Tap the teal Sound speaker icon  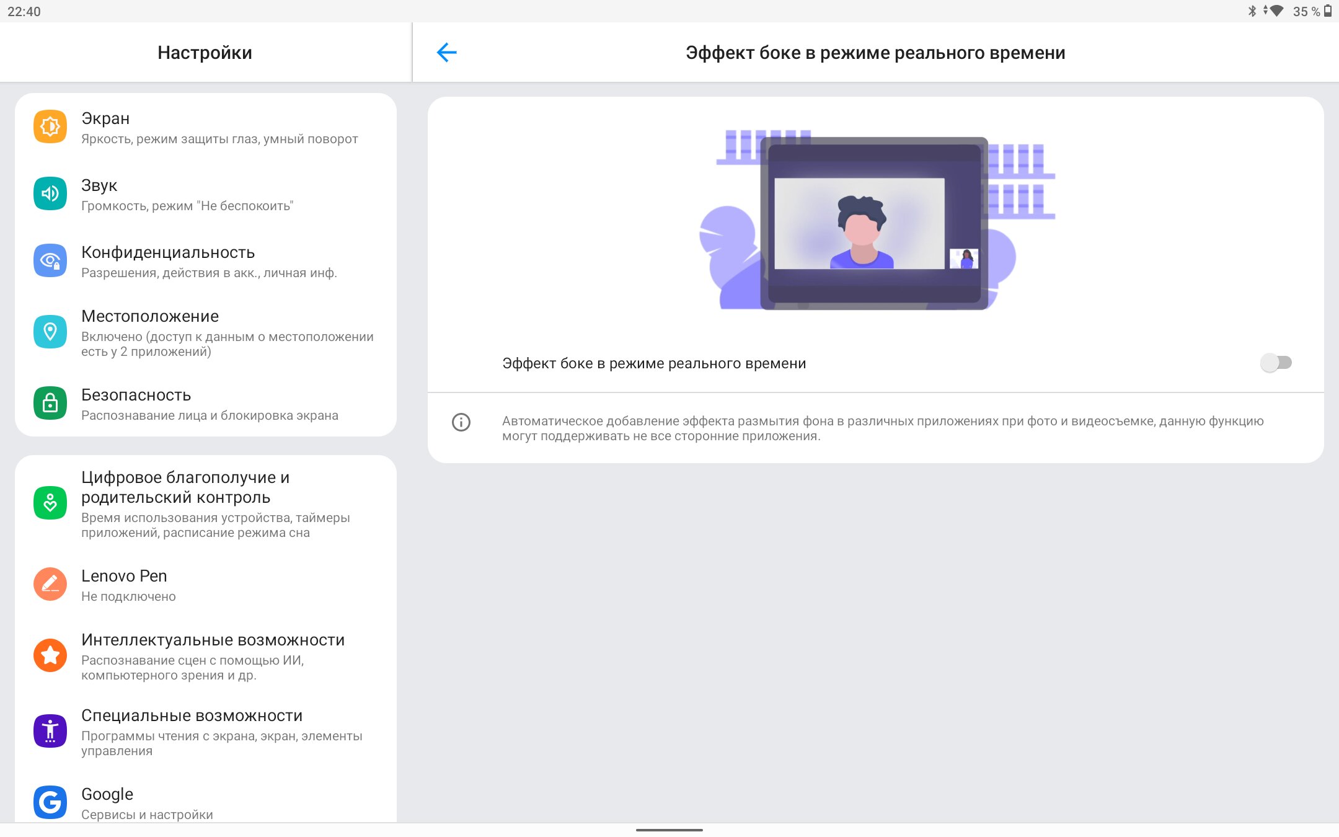pyautogui.click(x=50, y=193)
